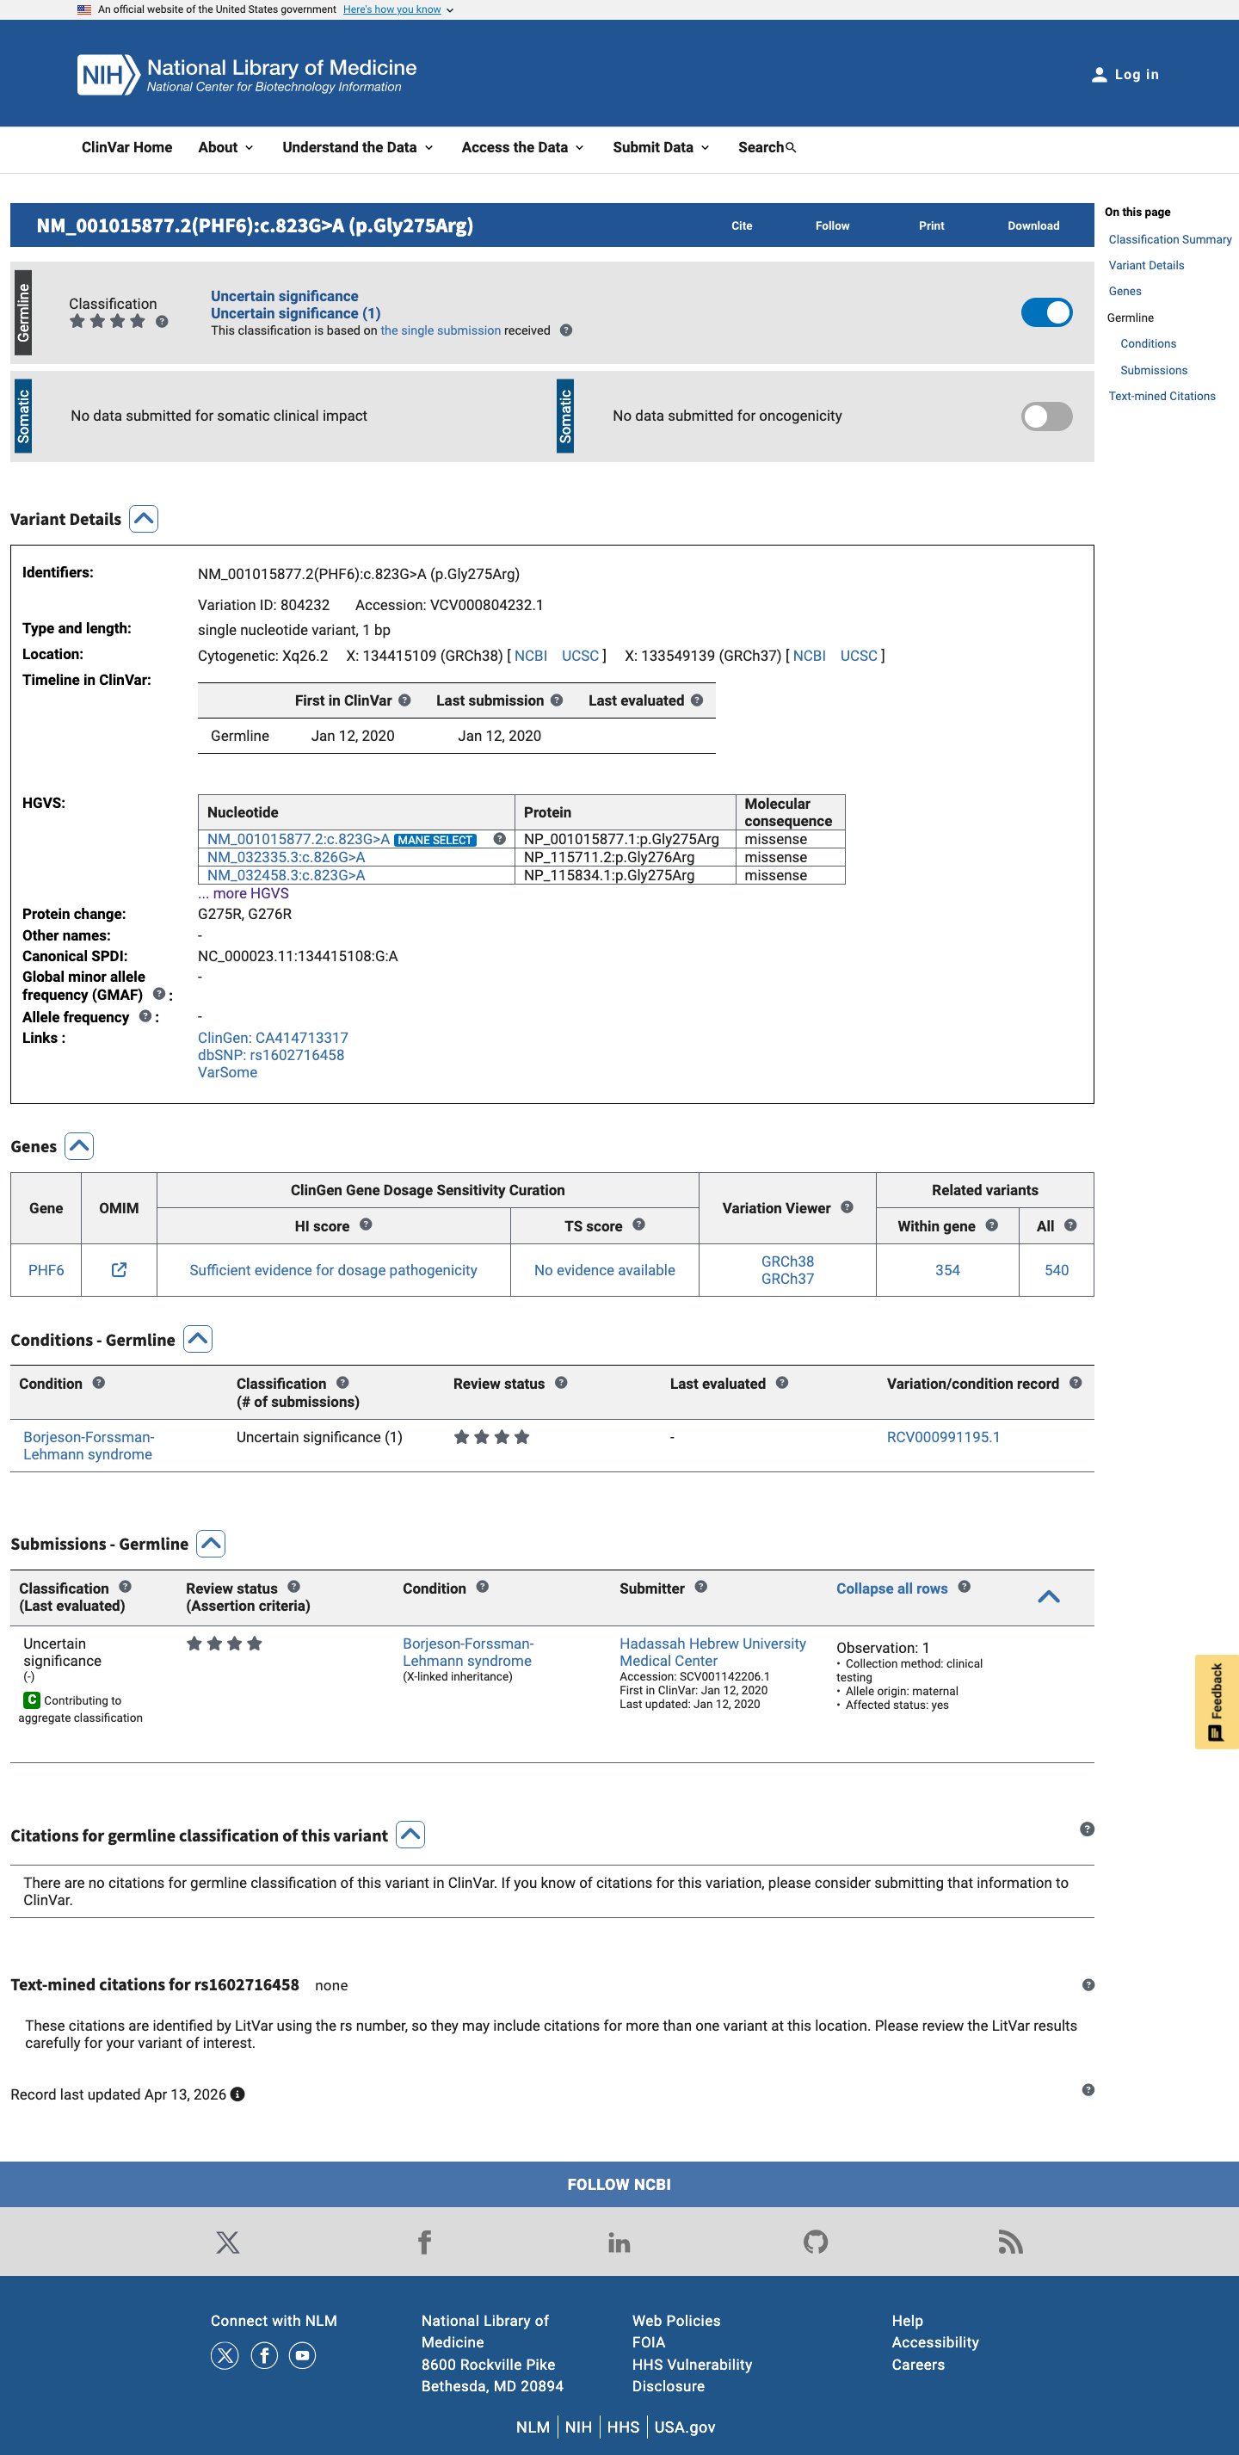Open Condition column help icon in Conditions table
1239x2455 pixels.
(98, 1383)
